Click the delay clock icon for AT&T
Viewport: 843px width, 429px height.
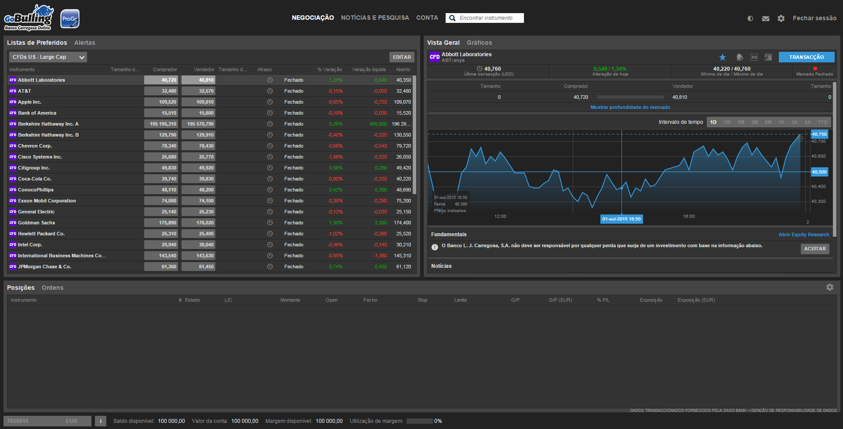[x=270, y=91]
